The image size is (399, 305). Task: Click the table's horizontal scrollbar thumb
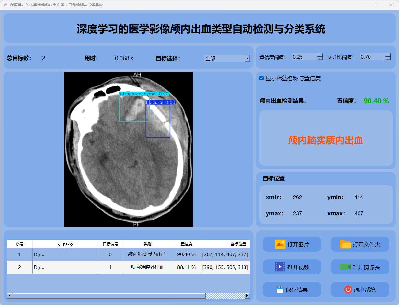coord(109,296)
